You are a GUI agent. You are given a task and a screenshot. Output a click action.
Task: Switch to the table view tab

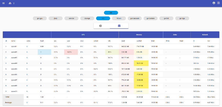119,26
